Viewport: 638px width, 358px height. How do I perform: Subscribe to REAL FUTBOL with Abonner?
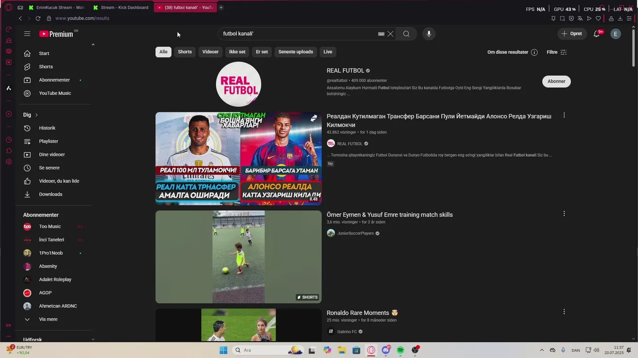(x=556, y=82)
